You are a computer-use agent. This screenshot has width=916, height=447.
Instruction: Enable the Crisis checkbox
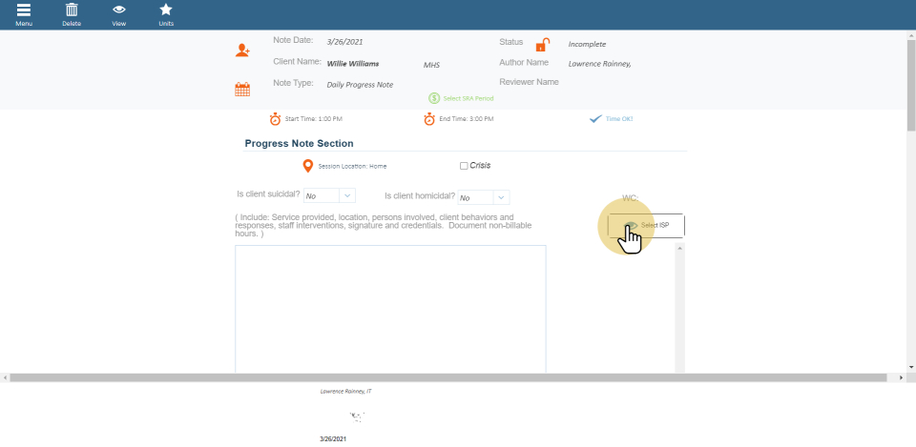pos(464,166)
